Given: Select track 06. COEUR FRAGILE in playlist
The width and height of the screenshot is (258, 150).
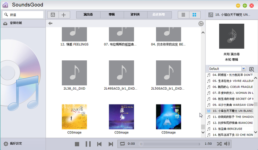Looking at the screenshot, I should click(230, 87).
